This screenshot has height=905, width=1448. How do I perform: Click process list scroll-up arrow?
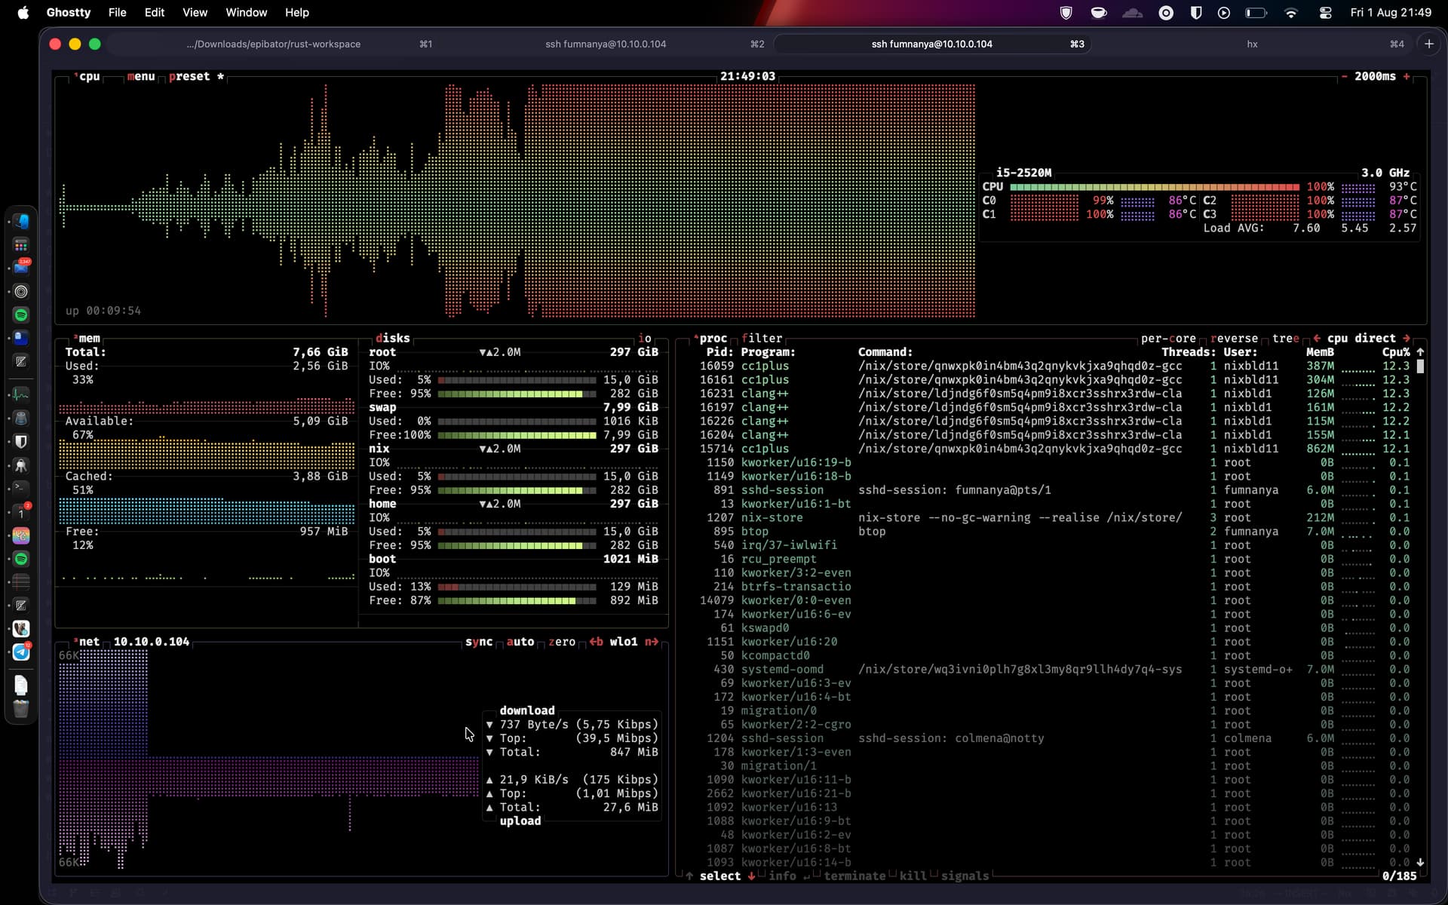coord(1420,352)
